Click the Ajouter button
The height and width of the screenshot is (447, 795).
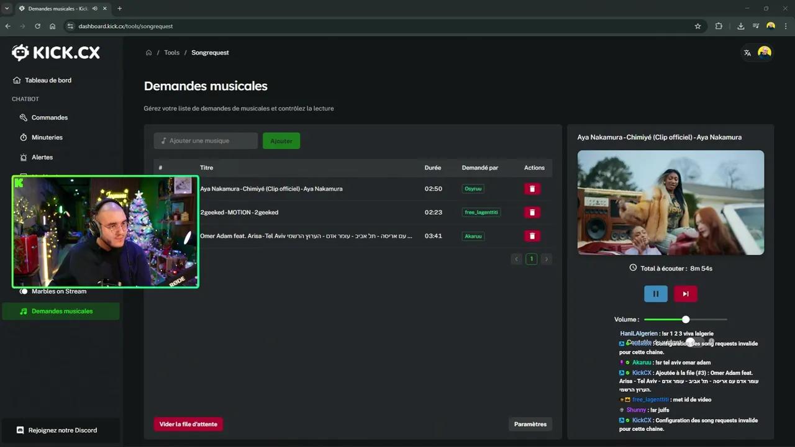[x=281, y=141]
